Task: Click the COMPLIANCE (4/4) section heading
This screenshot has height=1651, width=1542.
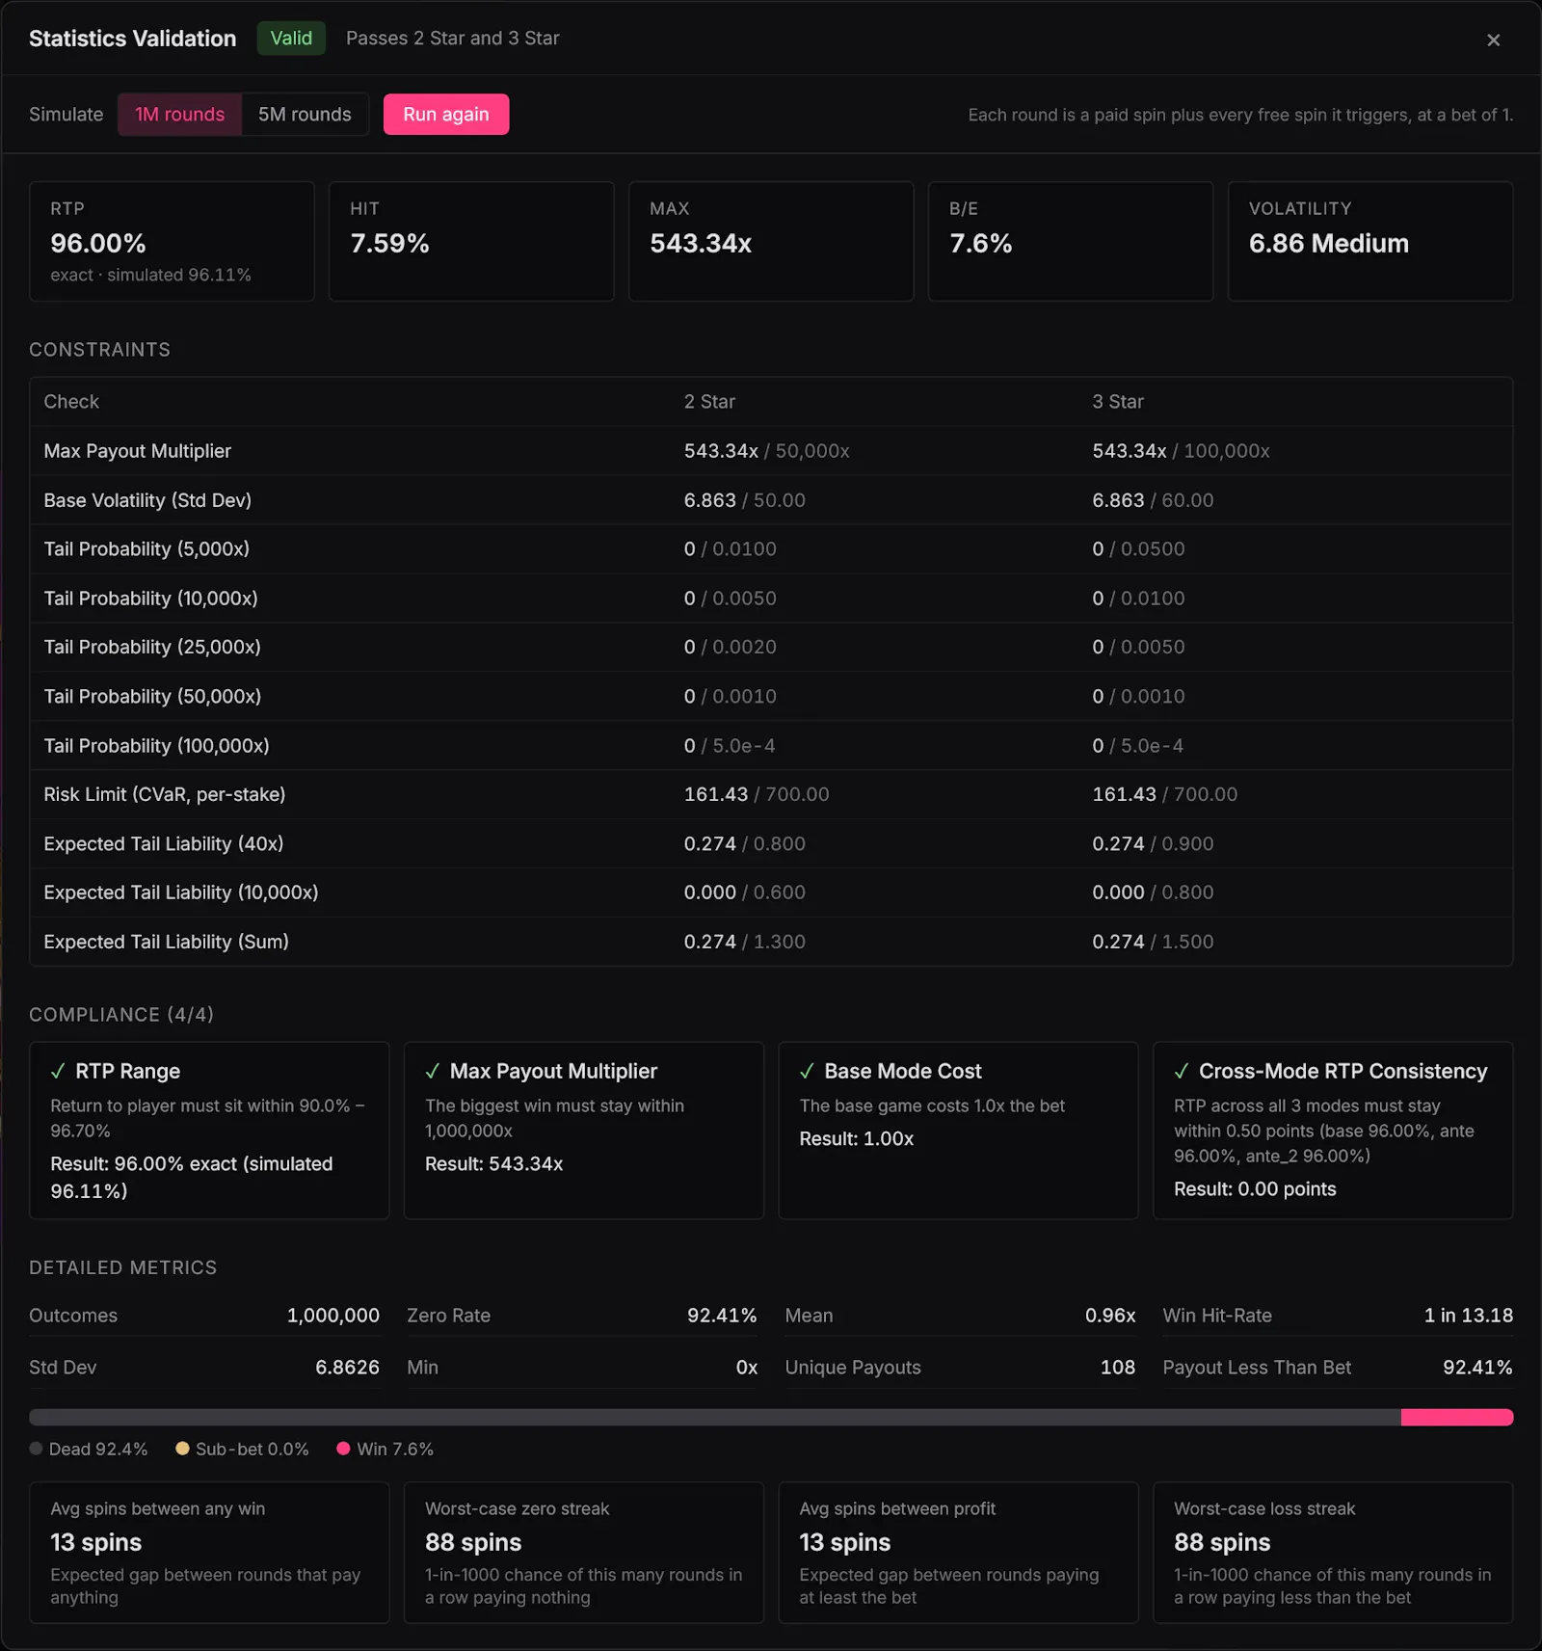Action: (121, 1015)
